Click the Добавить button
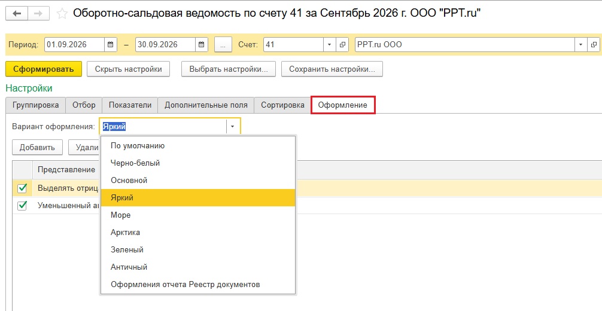This screenshot has height=311, width=602. tap(37, 148)
